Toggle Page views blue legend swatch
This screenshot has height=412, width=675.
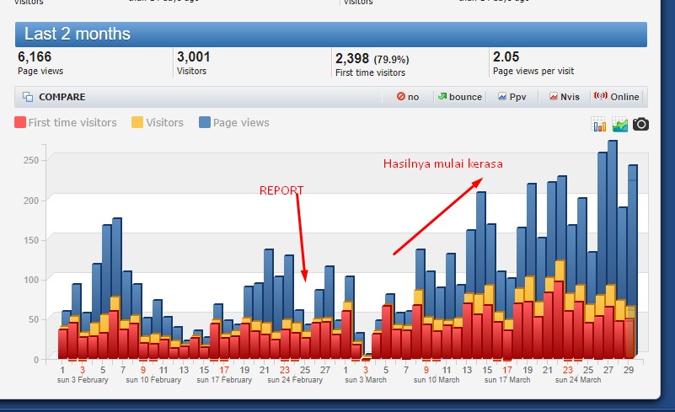[x=205, y=122]
